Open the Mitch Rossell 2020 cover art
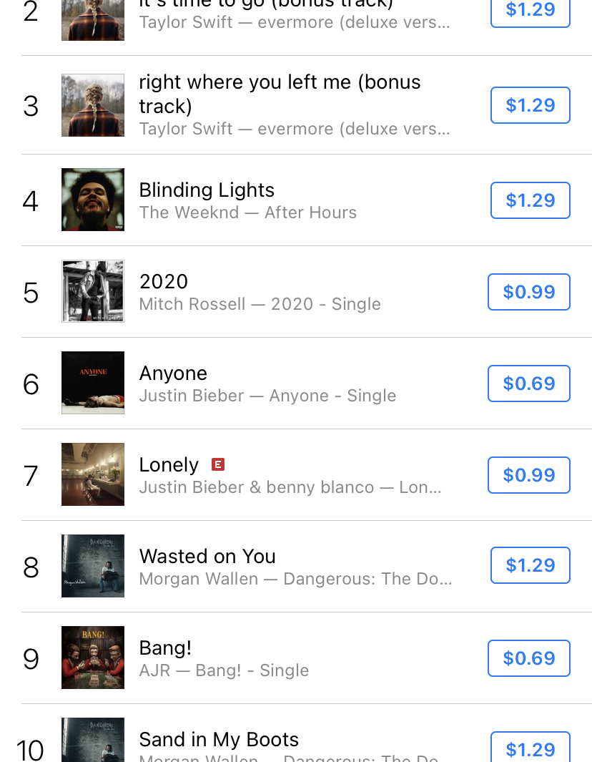The height and width of the screenshot is (762, 592). point(93,291)
